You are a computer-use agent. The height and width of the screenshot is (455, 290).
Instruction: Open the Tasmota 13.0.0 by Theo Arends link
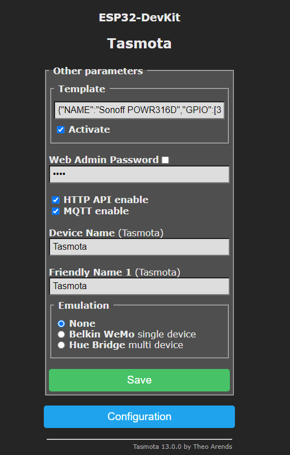click(x=183, y=447)
